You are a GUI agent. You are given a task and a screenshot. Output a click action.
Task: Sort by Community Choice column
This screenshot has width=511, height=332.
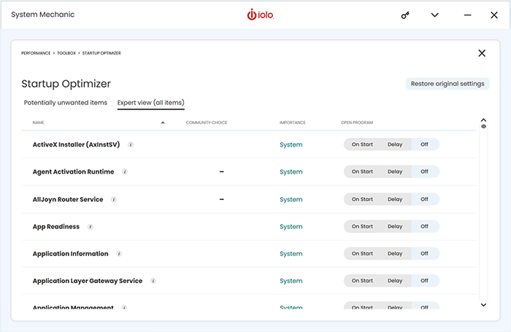[207, 123]
